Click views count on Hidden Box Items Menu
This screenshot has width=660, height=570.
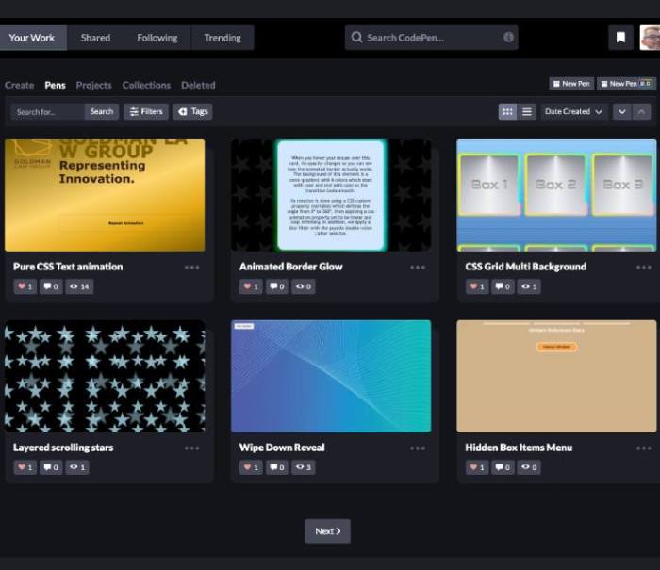529,467
